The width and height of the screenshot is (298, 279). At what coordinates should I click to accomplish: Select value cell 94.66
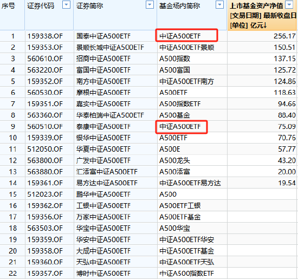coord(262,104)
